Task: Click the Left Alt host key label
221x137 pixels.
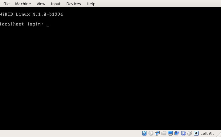Action: tap(207, 133)
